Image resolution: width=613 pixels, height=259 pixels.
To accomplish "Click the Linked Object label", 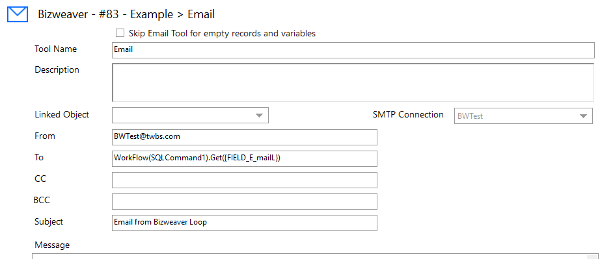I will 62,115.
